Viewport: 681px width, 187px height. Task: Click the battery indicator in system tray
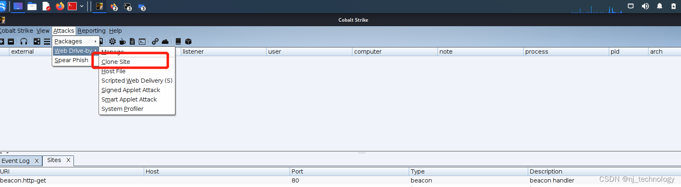coord(674,6)
